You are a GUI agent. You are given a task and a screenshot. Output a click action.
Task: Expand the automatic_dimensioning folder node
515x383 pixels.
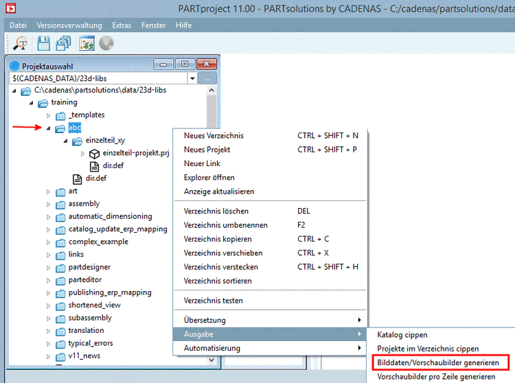(x=48, y=218)
